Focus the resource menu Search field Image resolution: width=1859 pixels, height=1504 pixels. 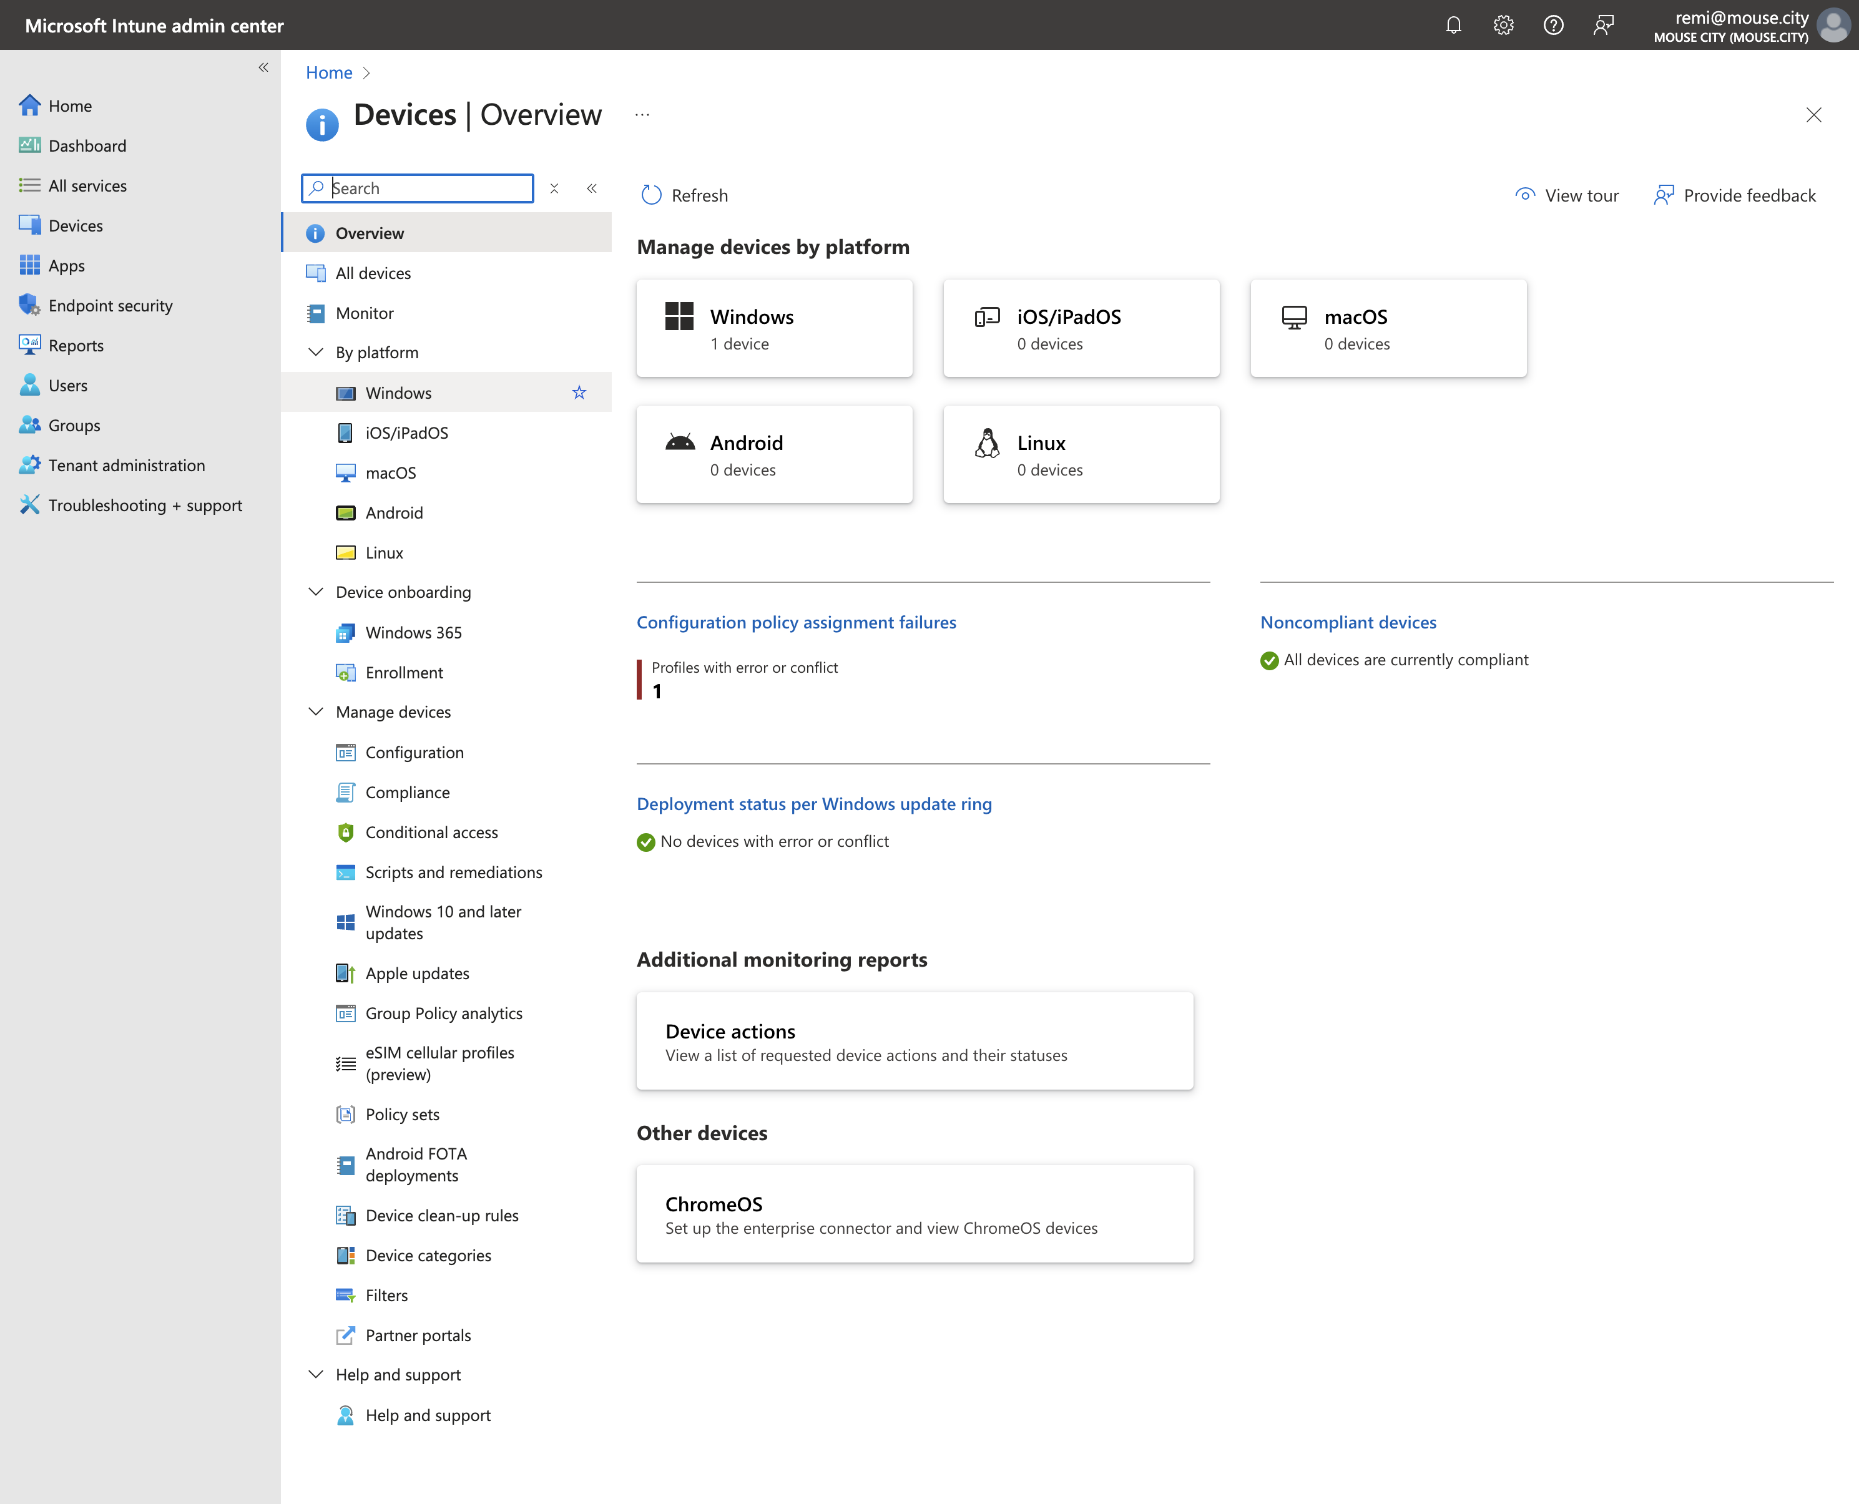coord(418,188)
